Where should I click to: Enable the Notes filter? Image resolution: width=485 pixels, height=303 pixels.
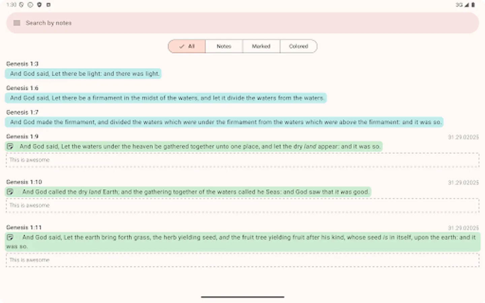(224, 46)
